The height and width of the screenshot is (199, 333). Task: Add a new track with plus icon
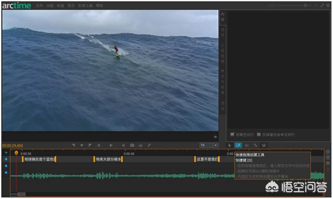pyautogui.click(x=6, y=153)
